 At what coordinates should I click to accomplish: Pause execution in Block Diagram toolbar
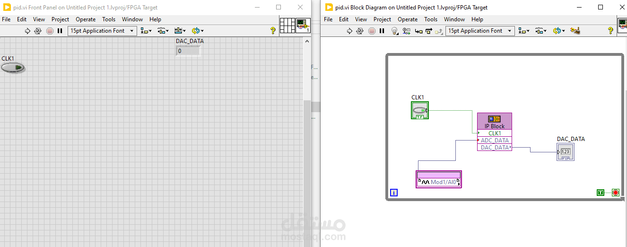click(x=382, y=31)
